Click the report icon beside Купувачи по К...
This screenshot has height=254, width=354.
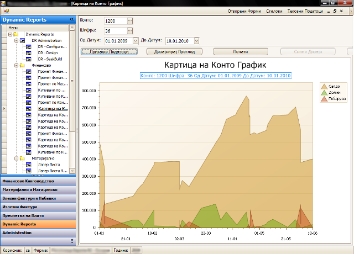[28, 97]
